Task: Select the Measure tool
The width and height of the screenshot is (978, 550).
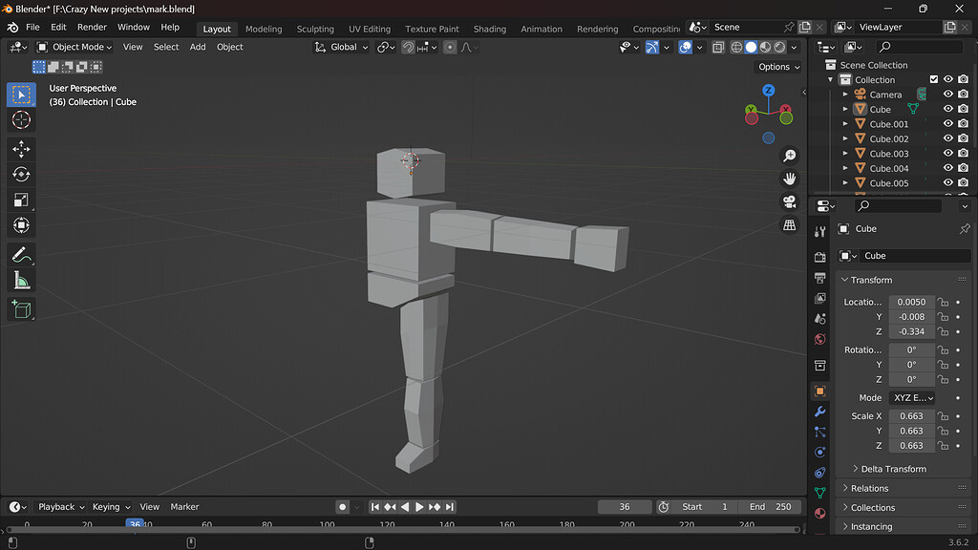Action: tap(21, 280)
